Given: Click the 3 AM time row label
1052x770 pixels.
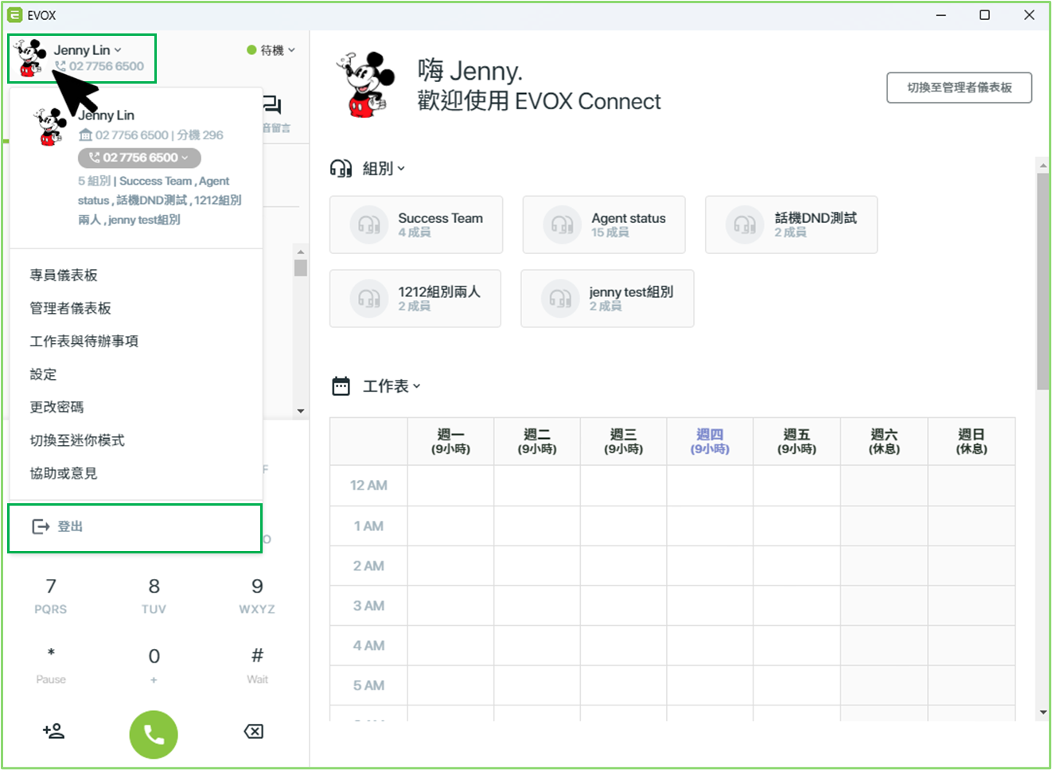Looking at the screenshot, I should click(368, 606).
